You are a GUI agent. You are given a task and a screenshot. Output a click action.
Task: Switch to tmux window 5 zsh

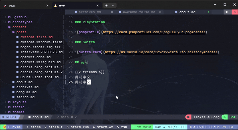[122, 127]
